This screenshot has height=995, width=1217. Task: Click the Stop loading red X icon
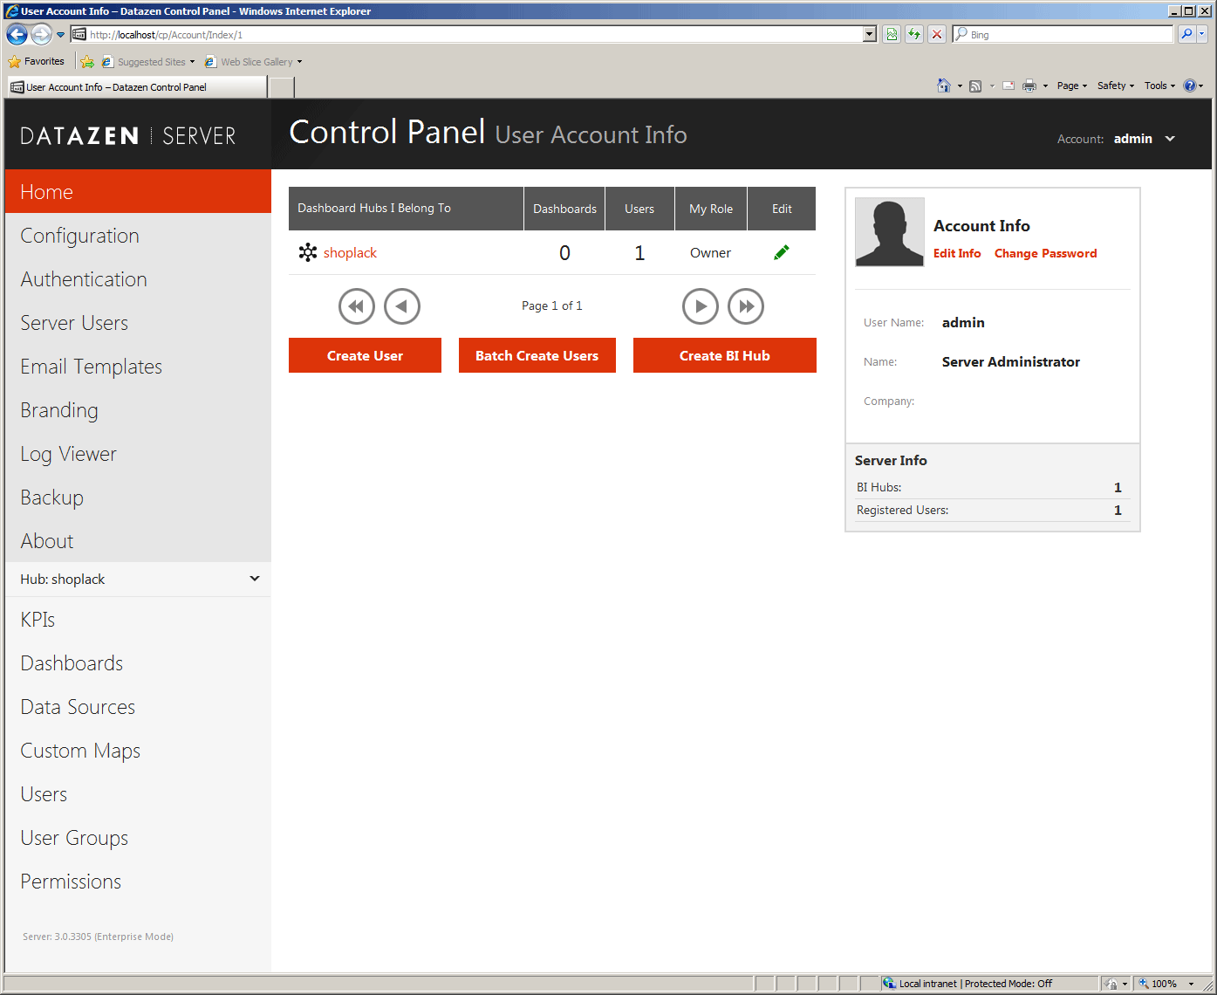pos(937,34)
